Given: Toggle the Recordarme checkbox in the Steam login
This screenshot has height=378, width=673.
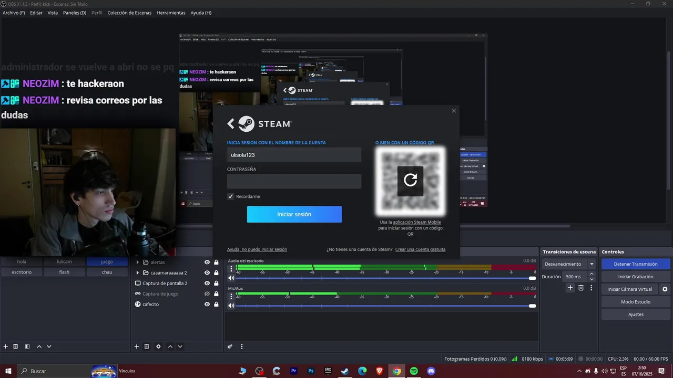Looking at the screenshot, I should coord(230,196).
